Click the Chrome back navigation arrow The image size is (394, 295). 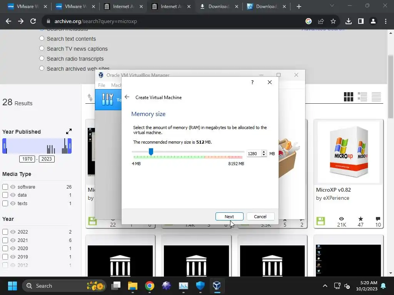(x=8, y=22)
